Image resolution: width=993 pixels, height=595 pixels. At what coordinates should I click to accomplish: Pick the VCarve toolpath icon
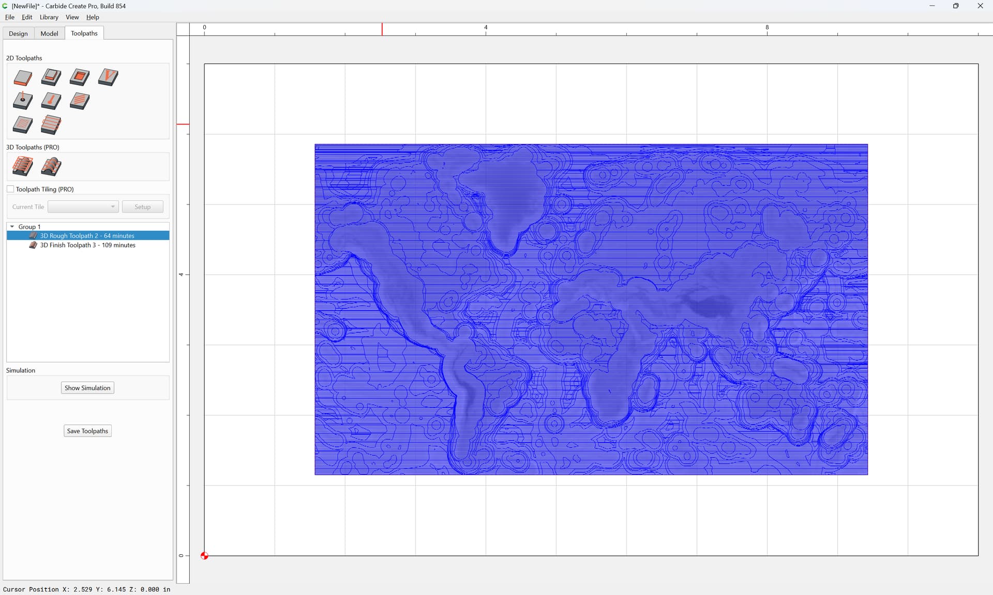108,77
